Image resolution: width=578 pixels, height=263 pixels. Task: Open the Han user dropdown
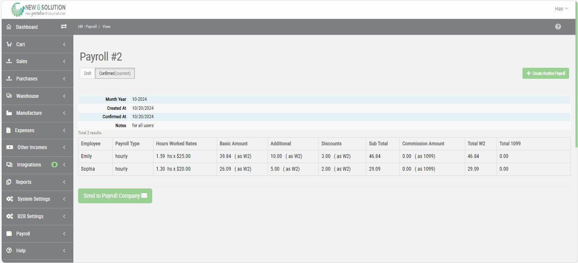pos(561,9)
